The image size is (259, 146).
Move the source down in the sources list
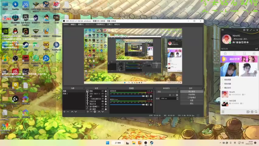[x=103, y=112]
